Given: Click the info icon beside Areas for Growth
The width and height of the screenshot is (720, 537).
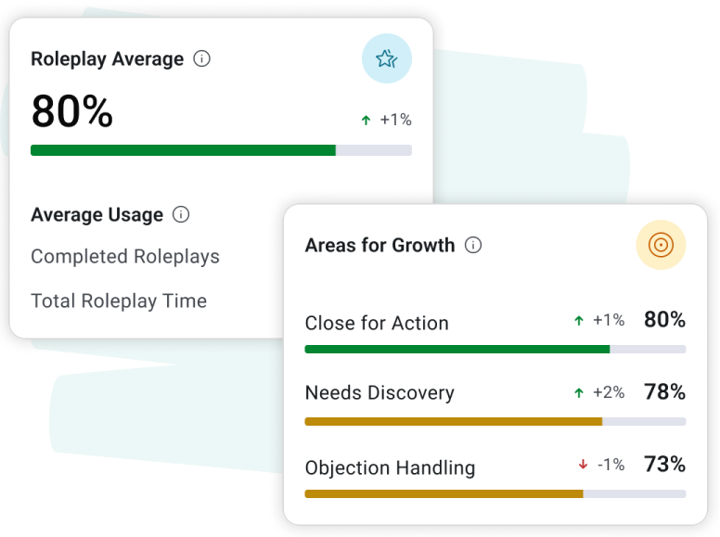Looking at the screenshot, I should [x=473, y=246].
